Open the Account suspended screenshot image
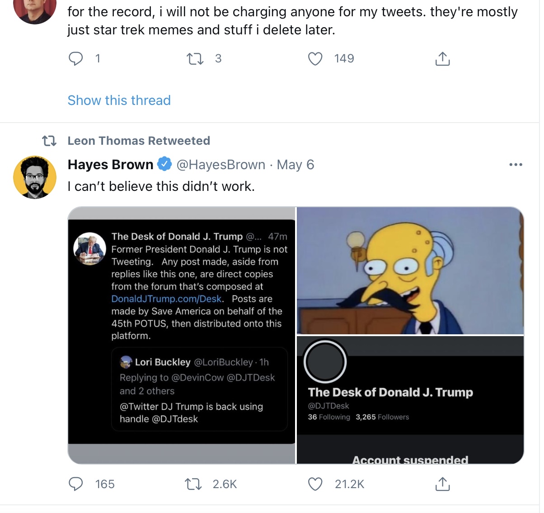This screenshot has height=513, width=544. tap(410, 400)
